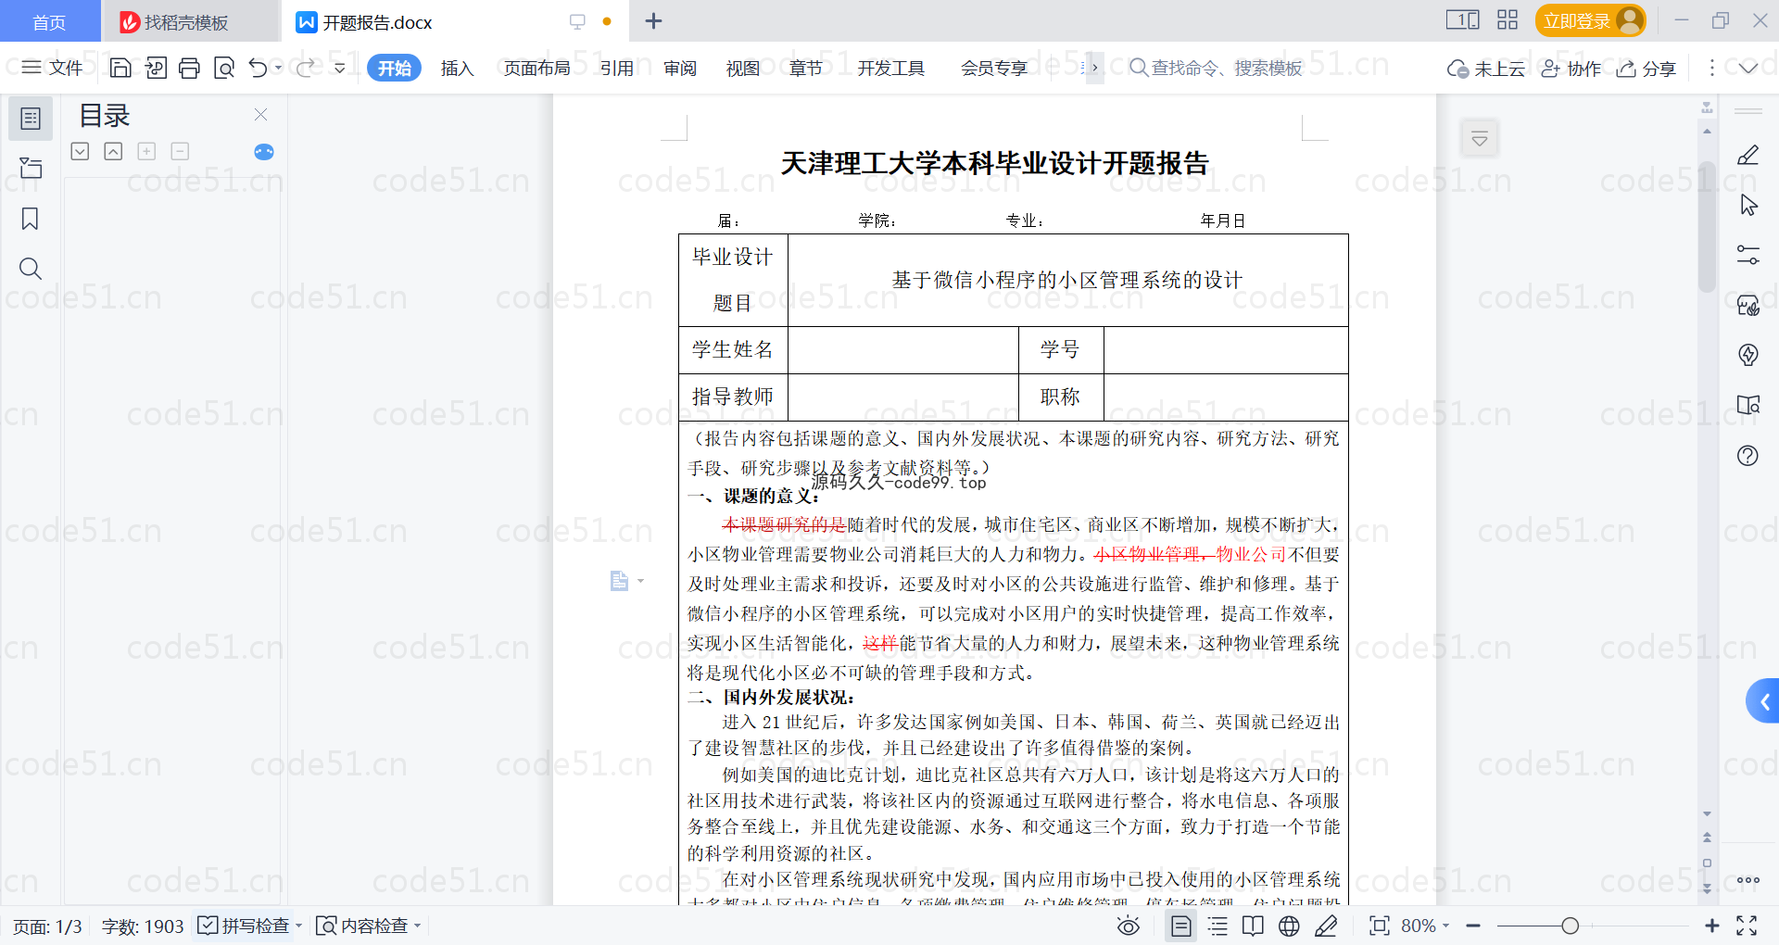Click the Redo arrow
This screenshot has width=1779, height=945.
click(x=306, y=68)
